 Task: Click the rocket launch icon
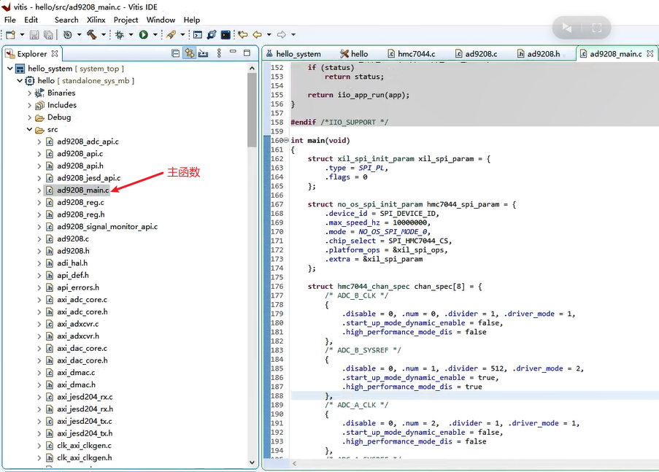(171, 34)
